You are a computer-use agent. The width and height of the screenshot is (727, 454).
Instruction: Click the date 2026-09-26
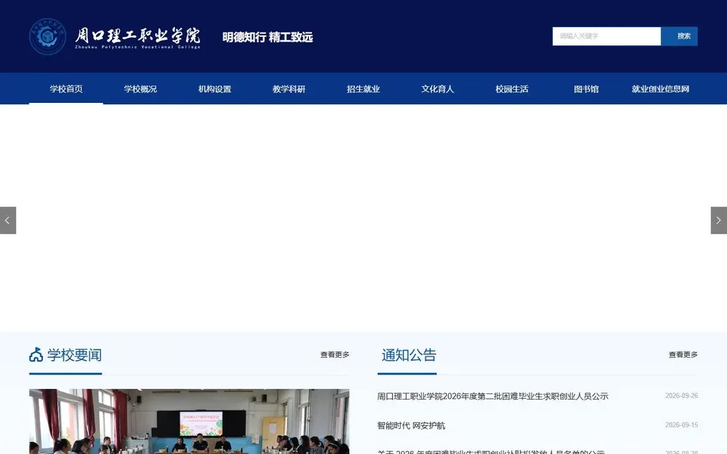681,396
